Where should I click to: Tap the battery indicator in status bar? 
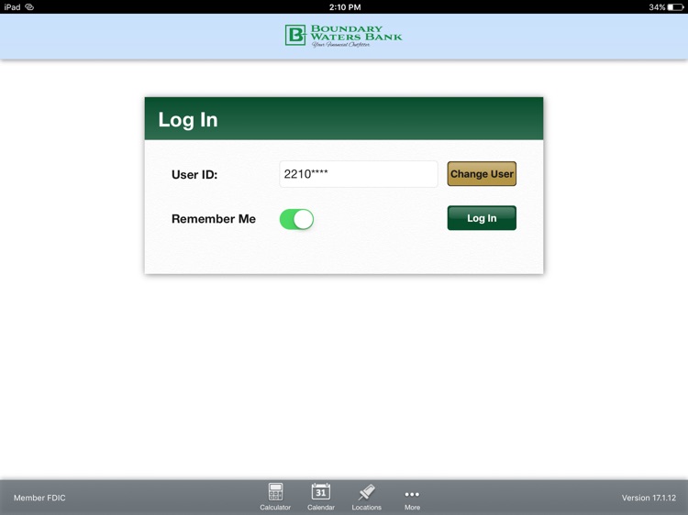pyautogui.click(x=675, y=7)
